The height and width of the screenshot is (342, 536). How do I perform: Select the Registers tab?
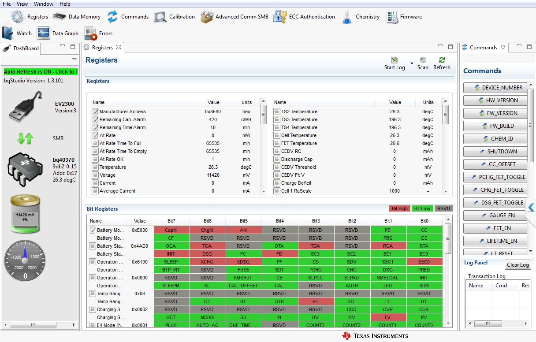102,48
